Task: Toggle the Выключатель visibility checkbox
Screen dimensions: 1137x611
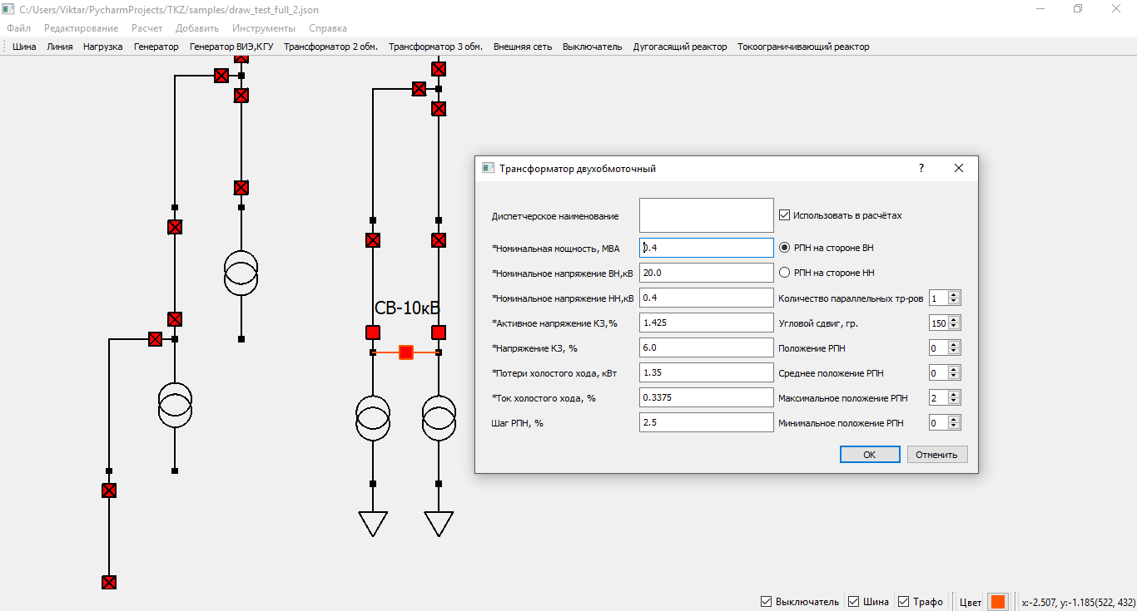Action: tap(767, 602)
